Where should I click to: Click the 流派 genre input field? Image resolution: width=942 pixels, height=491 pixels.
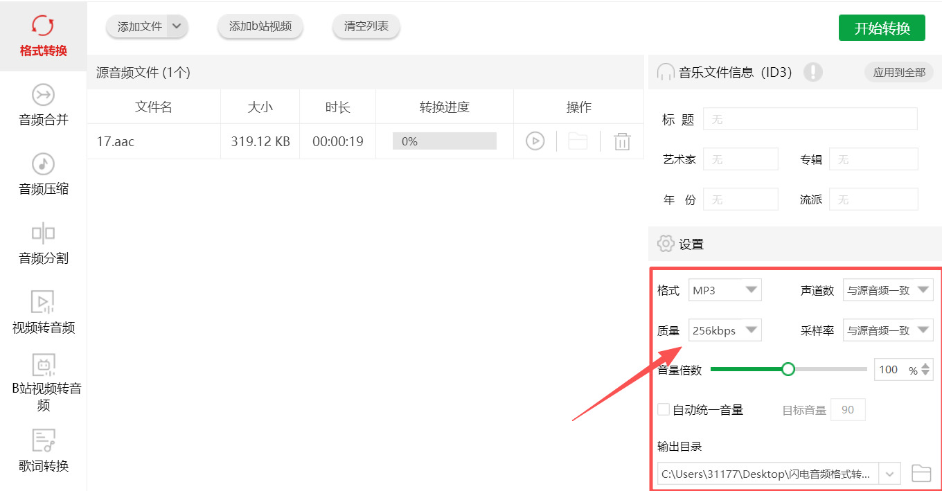873,199
